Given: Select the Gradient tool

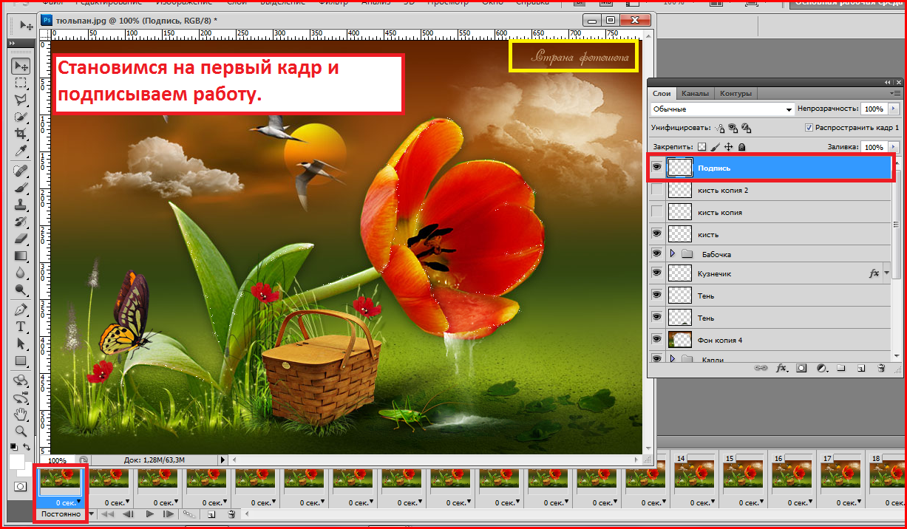Looking at the screenshot, I should pyautogui.click(x=21, y=256).
